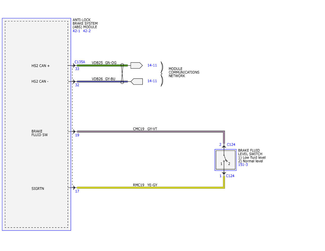This screenshot has height=251, width=325.
Task: Follow the 14-11 link beside HS2 CAN +
Action: coord(152,65)
